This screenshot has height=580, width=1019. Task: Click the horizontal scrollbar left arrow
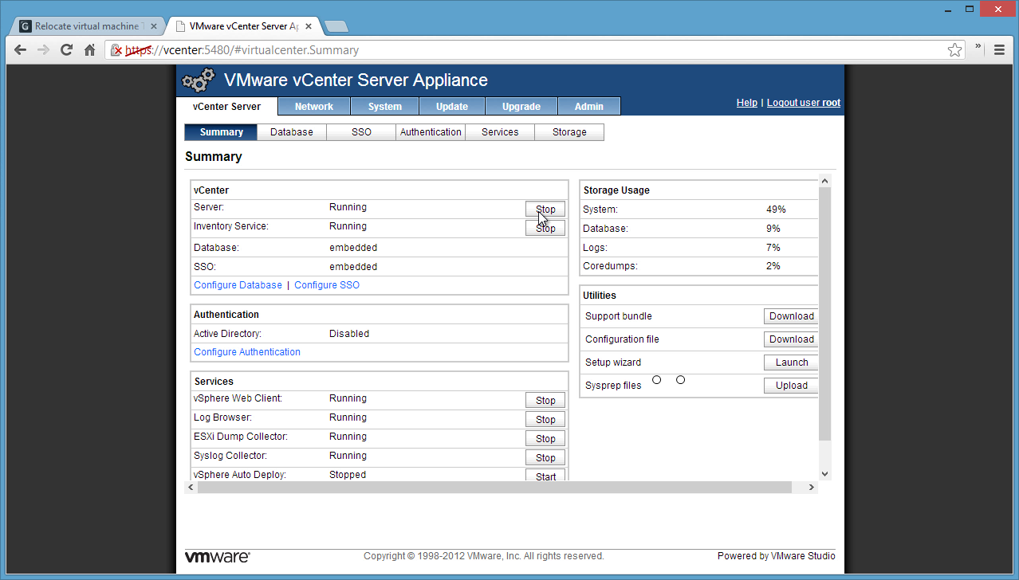191,487
